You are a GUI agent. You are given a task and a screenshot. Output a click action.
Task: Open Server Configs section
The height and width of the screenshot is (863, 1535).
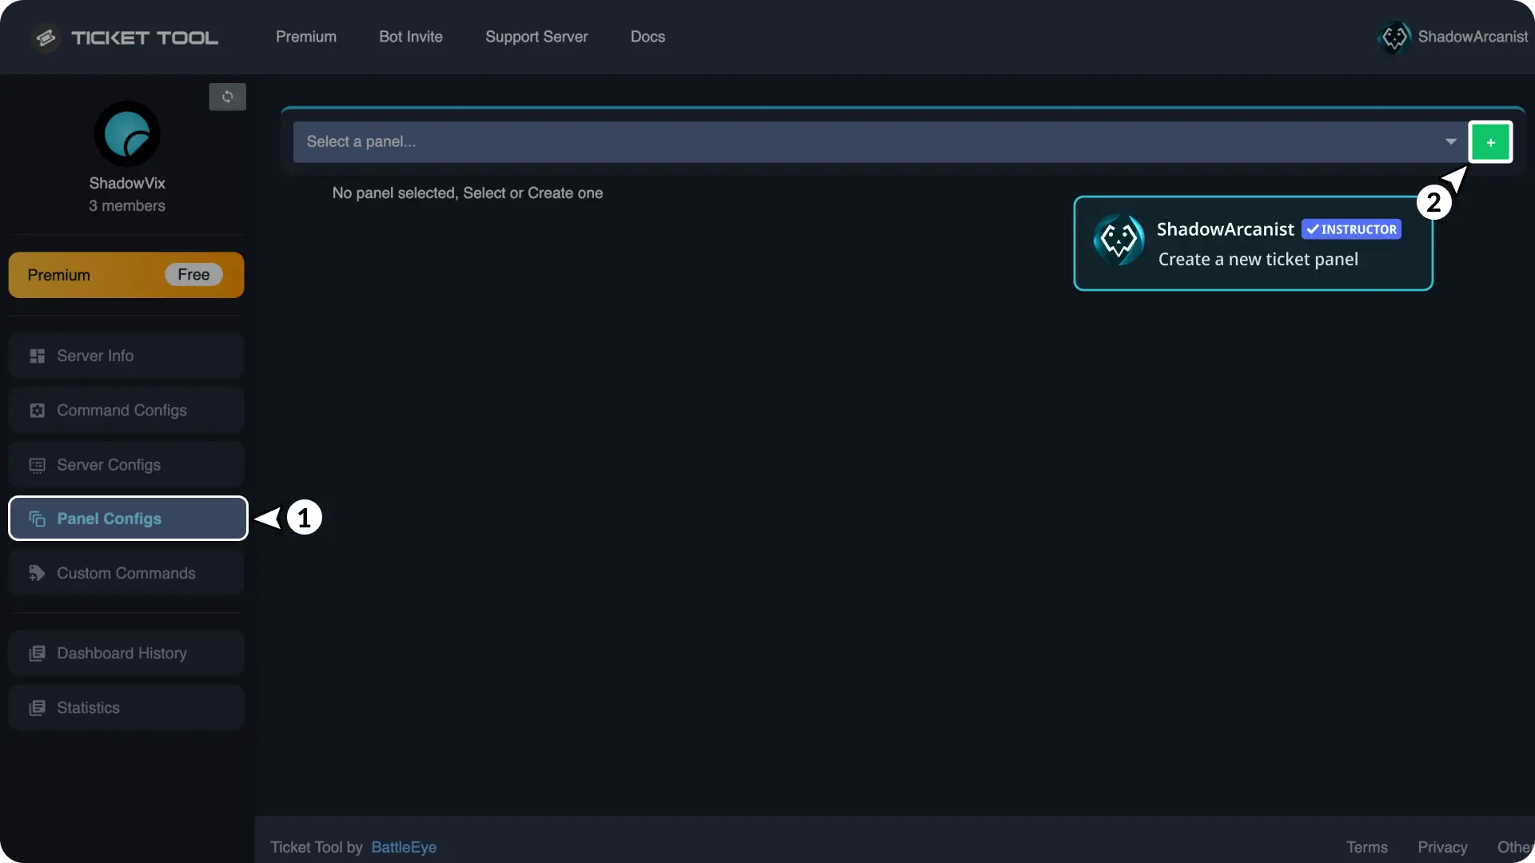[126, 465]
